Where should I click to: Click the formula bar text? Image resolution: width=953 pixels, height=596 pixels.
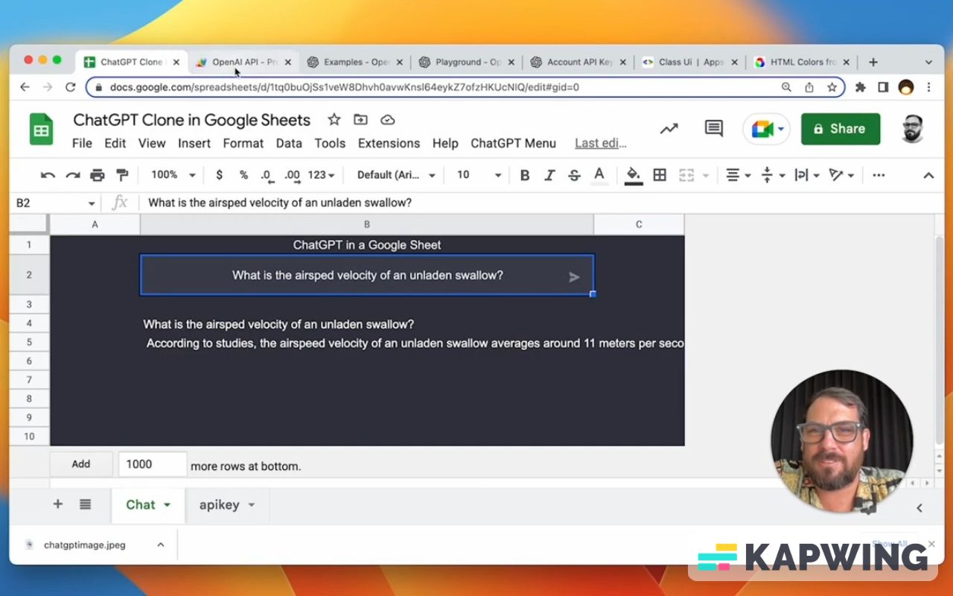(x=280, y=203)
